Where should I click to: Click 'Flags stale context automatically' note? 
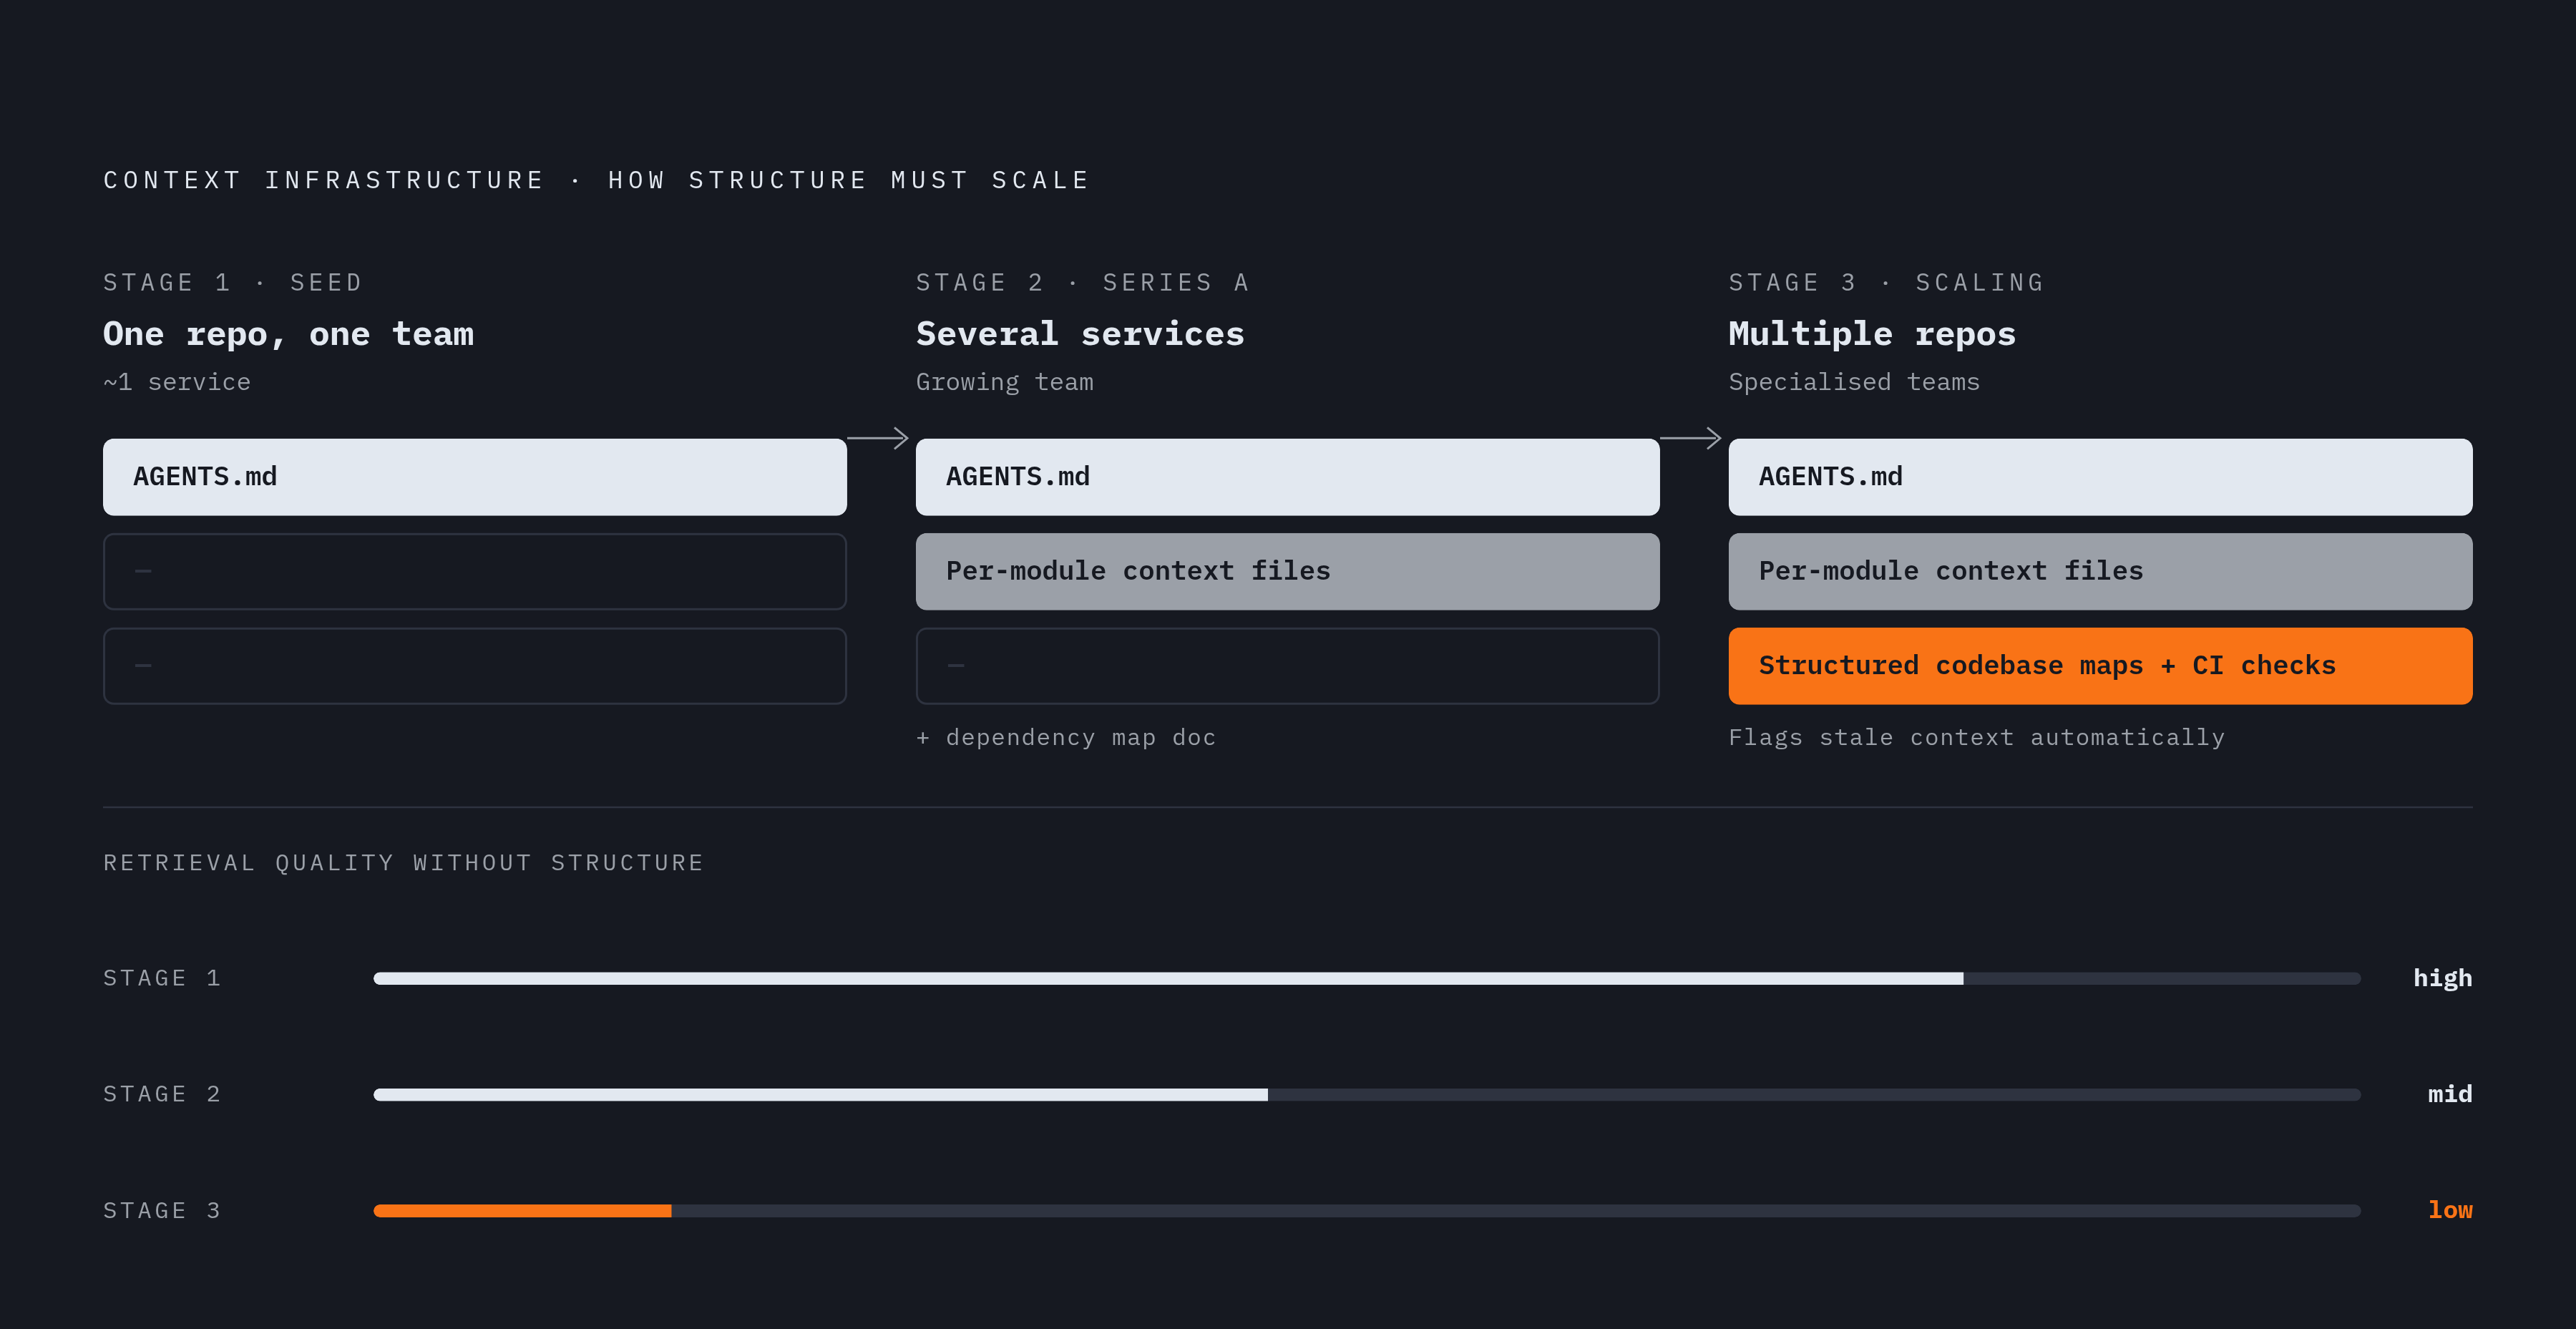coord(1977,738)
